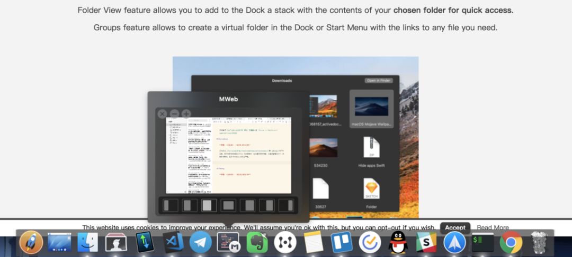Snap MWeb window to left two-thirds
572x257 pixels.
[209, 205]
